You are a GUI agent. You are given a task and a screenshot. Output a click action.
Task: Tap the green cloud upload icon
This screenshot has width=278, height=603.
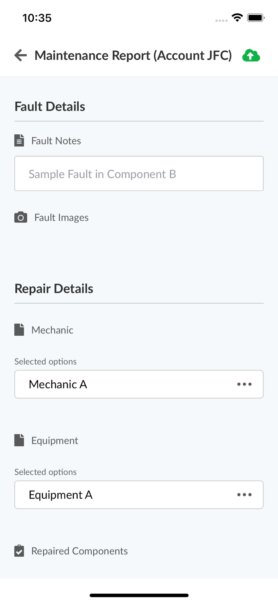pos(251,55)
